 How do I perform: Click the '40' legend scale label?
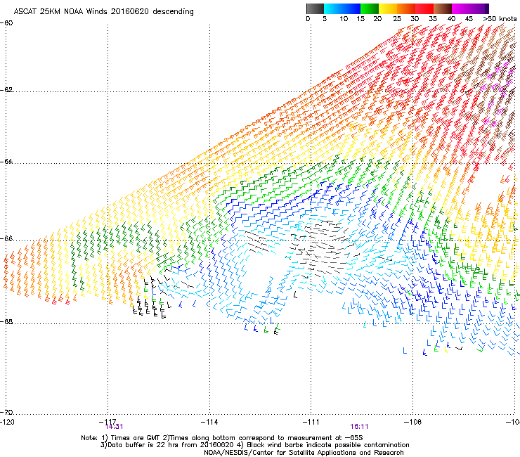[451, 19]
